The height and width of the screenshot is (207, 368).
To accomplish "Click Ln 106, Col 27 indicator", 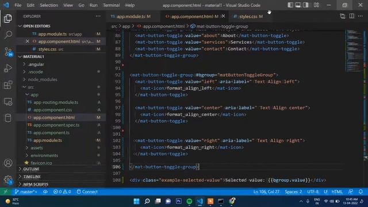I will pyautogui.click(x=266, y=191).
